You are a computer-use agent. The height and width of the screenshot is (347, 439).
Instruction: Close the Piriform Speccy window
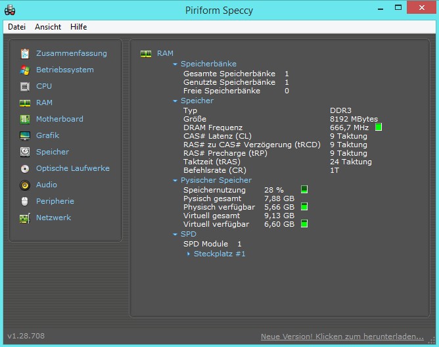coord(422,8)
